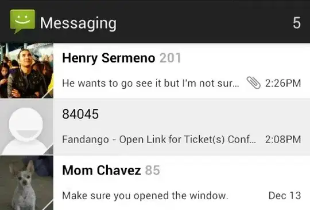Select the message preview "He wants to go see it"
The image size is (310, 210).
(x=150, y=83)
